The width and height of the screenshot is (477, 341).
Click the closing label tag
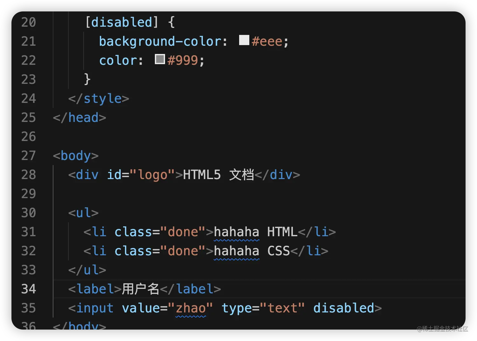pos(190,289)
